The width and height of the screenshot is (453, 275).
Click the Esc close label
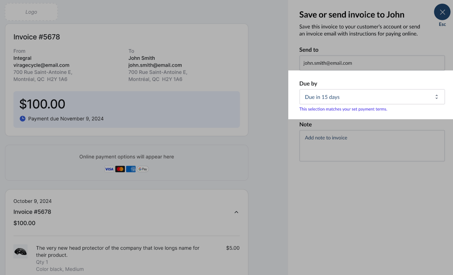[x=442, y=24]
